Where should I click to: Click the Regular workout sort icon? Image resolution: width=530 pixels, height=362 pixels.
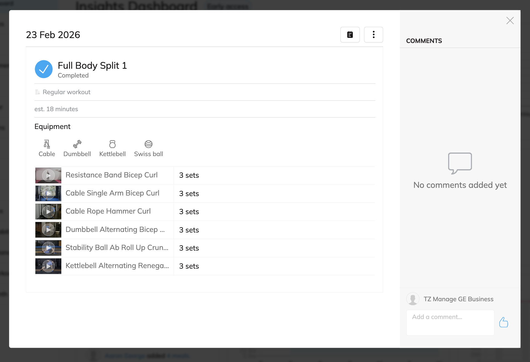coord(38,92)
